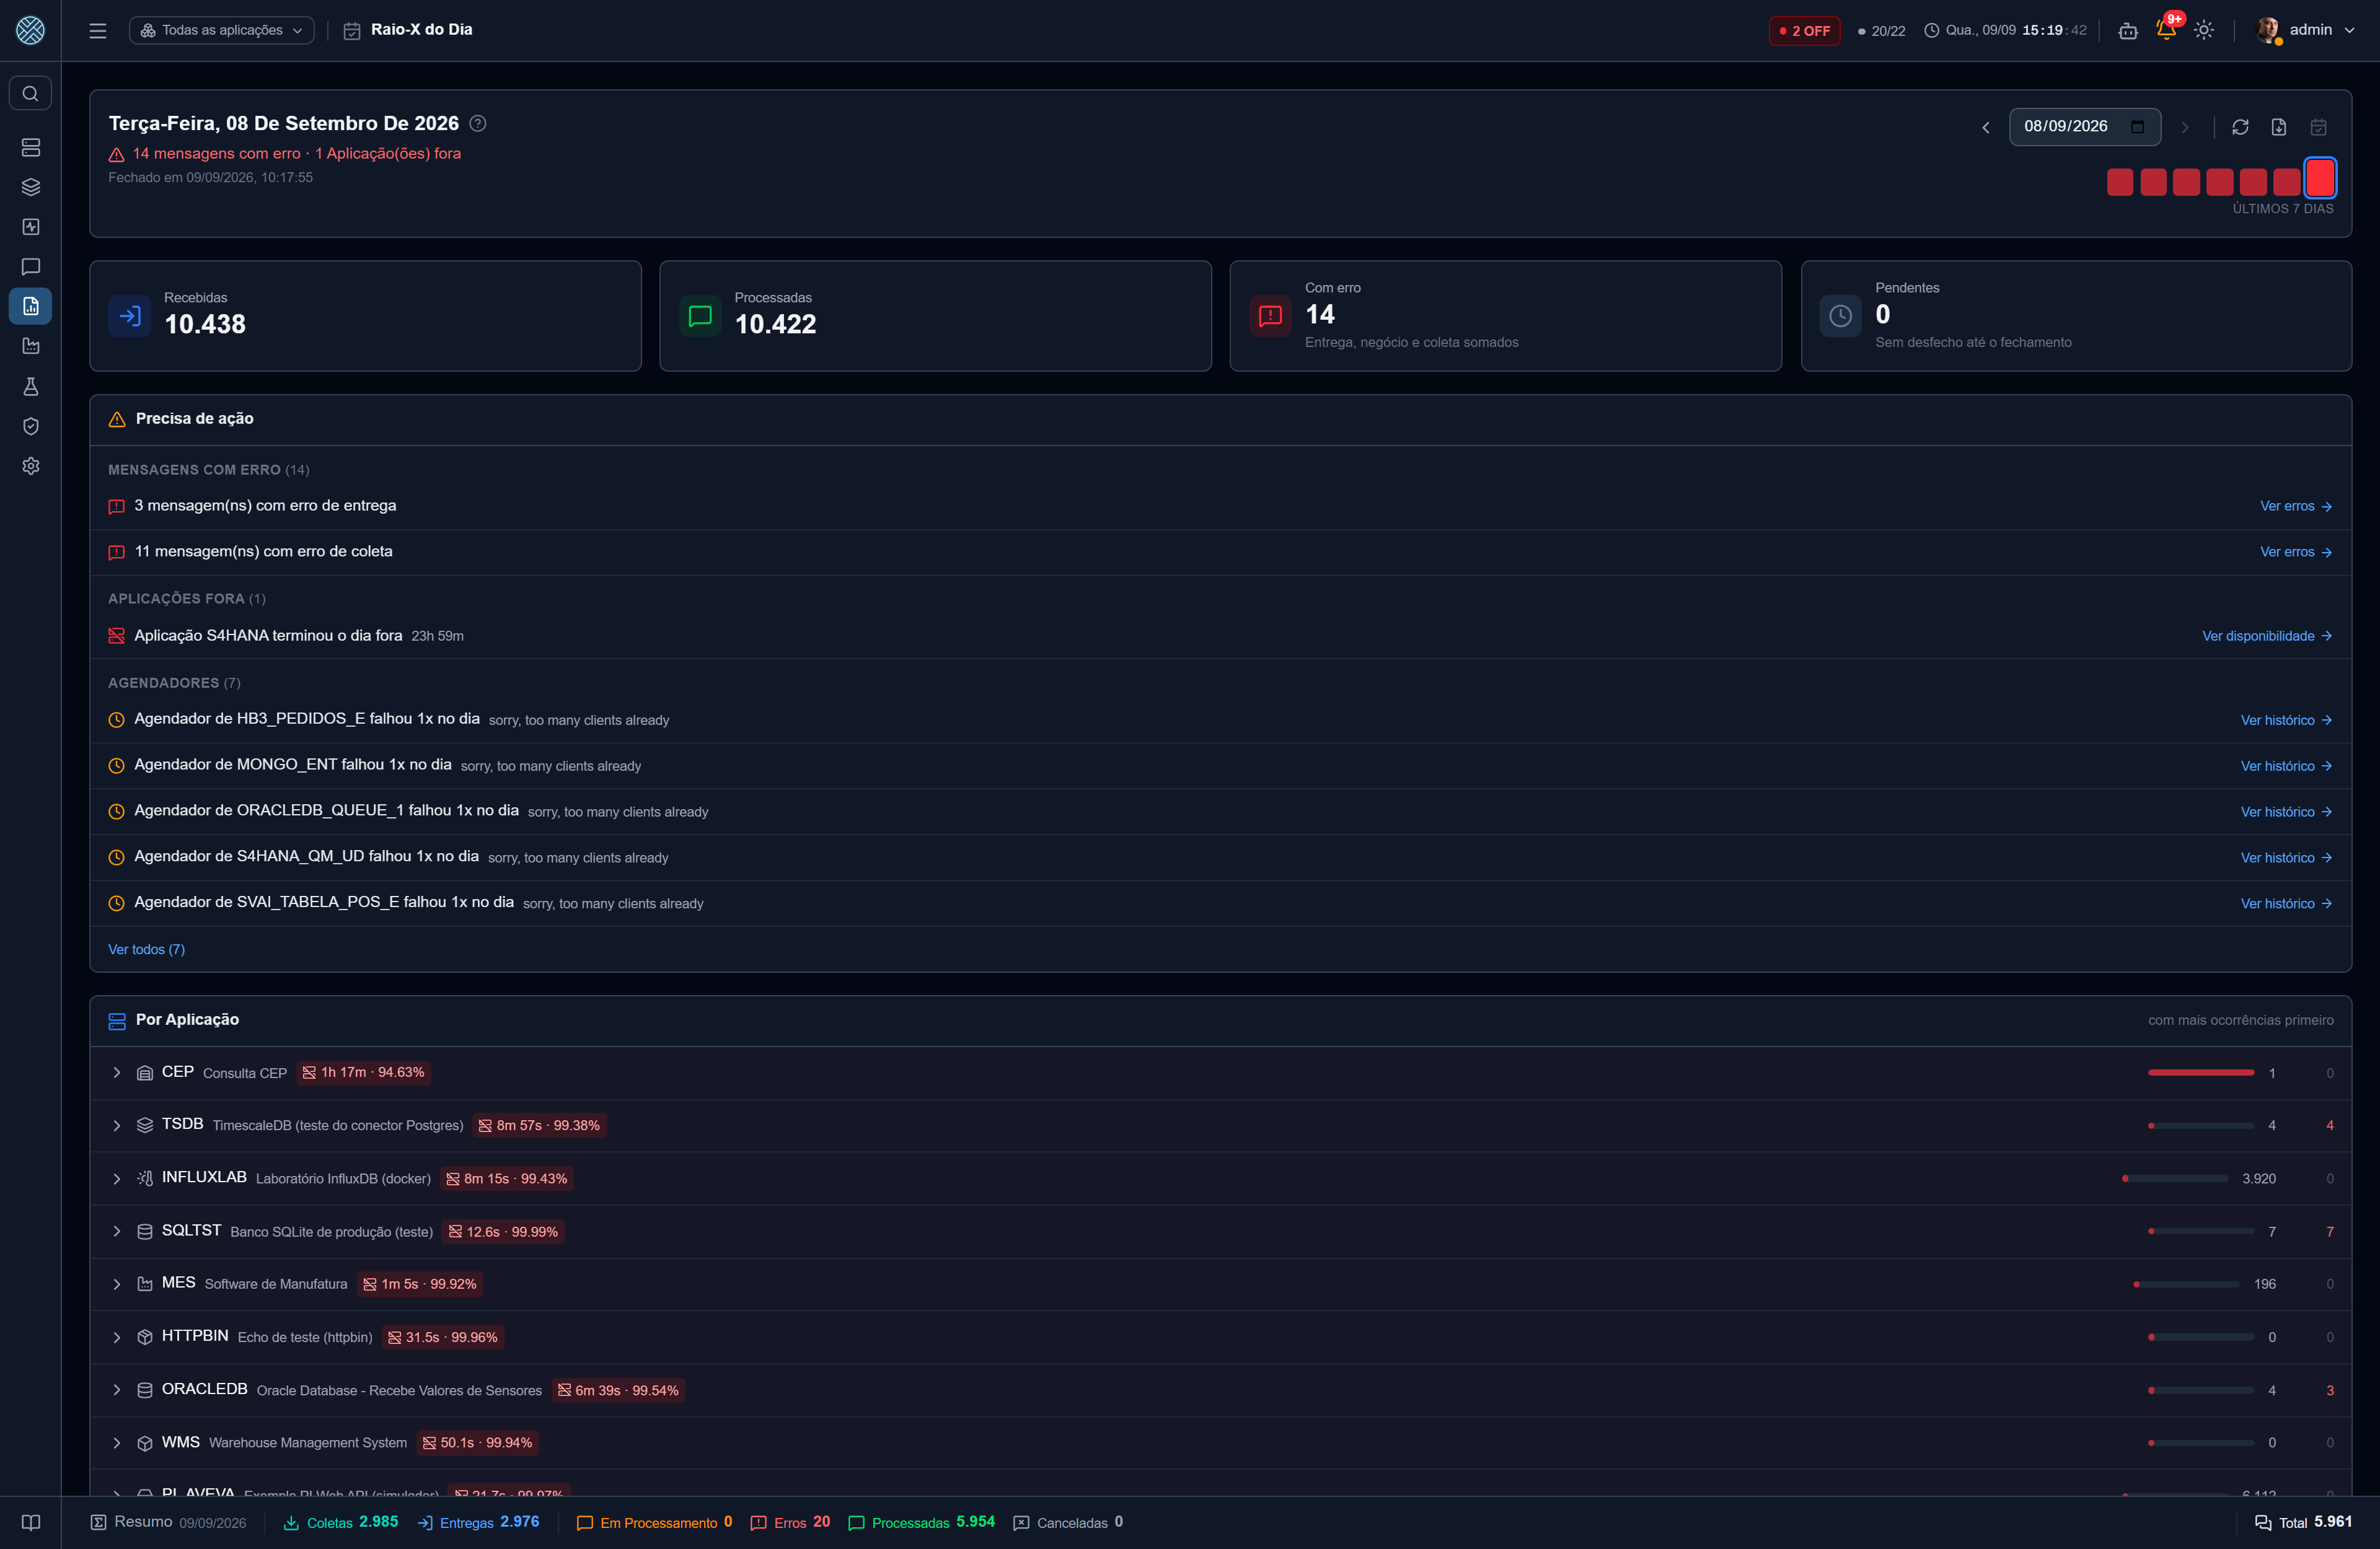Click the bot assistant icon in header
2380x1549 pixels.
tap(2128, 30)
